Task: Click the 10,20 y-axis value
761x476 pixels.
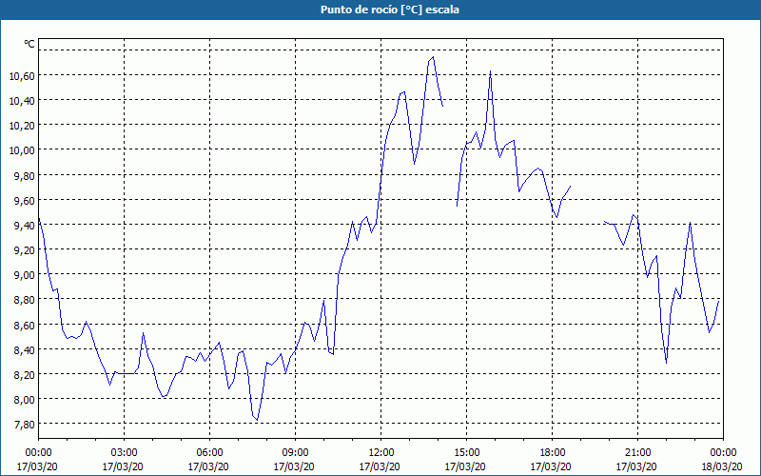Action: (x=22, y=125)
